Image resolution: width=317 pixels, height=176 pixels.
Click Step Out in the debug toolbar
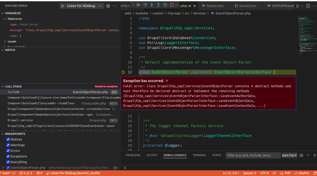(x=158, y=5)
